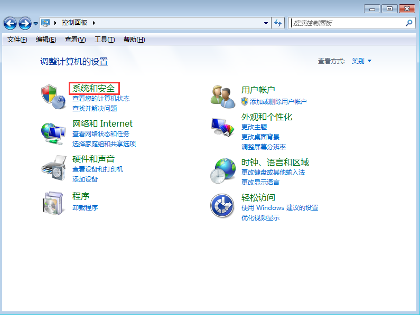The image size is (420, 315).
Task: Open the 系统和安全 category link
Action: 94,88
